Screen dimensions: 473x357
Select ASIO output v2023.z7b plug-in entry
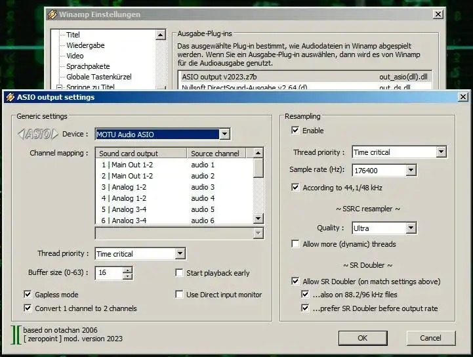(x=304, y=77)
